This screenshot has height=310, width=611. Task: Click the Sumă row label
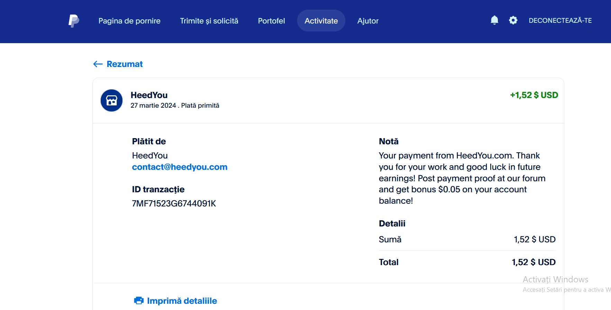(x=390, y=239)
